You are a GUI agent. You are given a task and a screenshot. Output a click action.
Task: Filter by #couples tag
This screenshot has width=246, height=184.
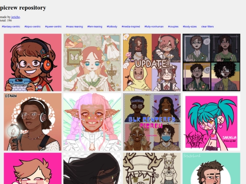(x=173, y=27)
